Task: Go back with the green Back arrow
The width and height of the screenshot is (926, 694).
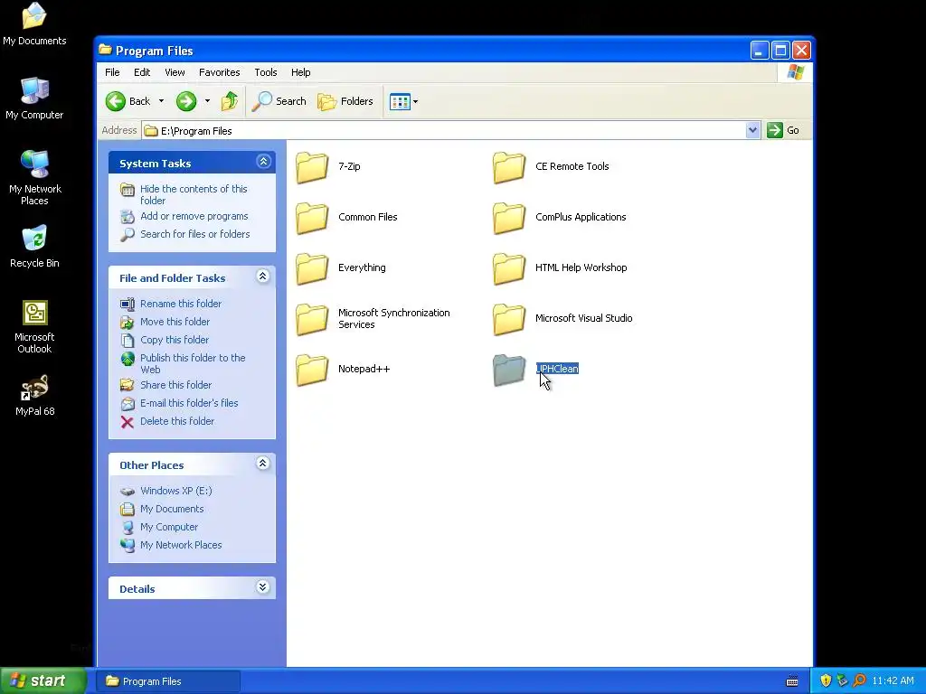Action: [x=116, y=101]
